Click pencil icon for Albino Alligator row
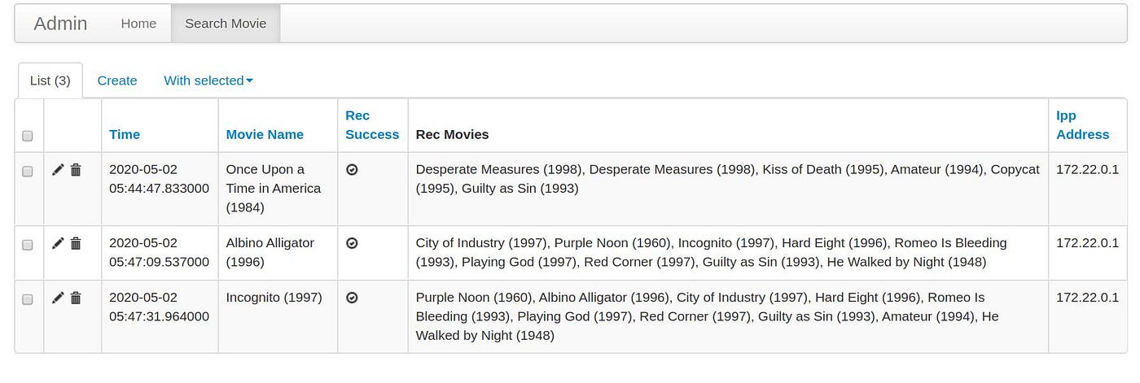The height and width of the screenshot is (383, 1140). point(58,243)
